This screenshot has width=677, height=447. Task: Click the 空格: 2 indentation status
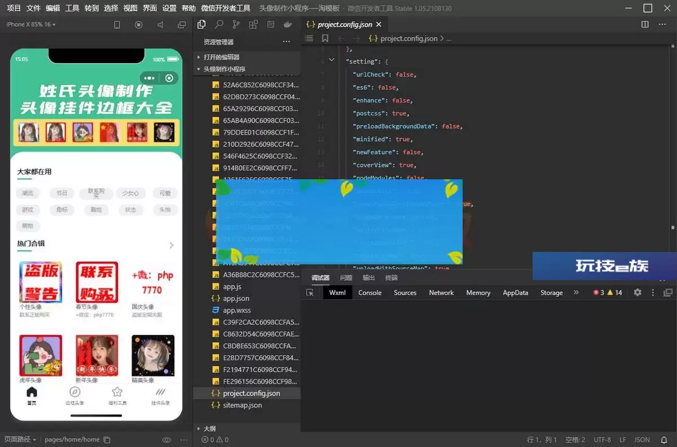click(575, 440)
